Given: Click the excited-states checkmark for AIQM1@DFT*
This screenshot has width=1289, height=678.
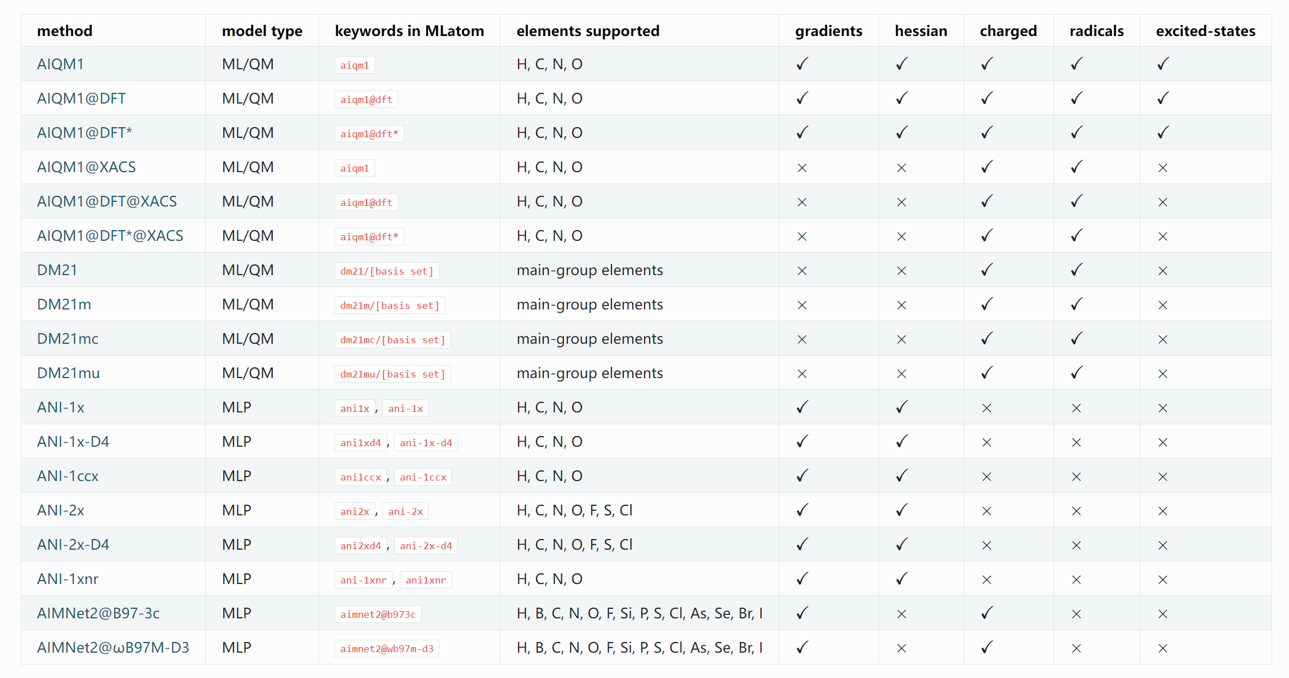Looking at the screenshot, I should coord(1163,132).
